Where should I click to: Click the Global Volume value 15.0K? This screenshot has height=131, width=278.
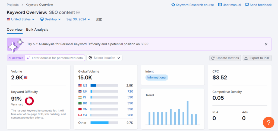coord(85,78)
